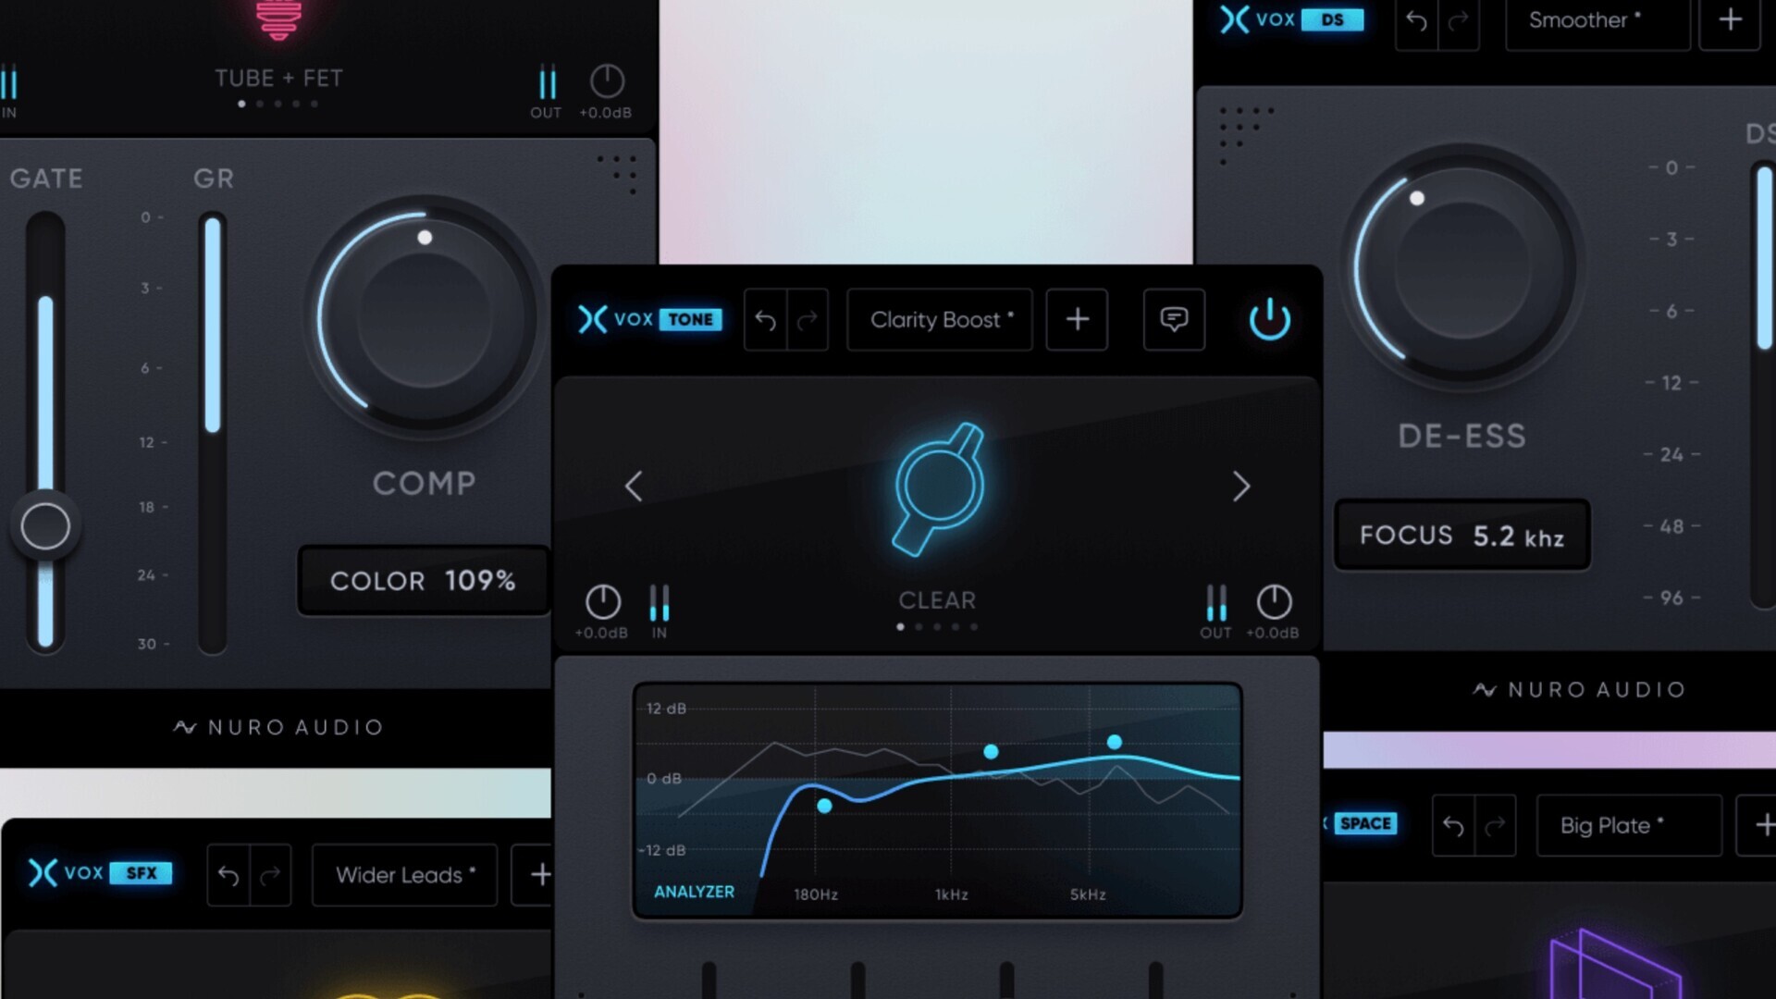Click plus button next to Clarity Boost

tap(1077, 320)
